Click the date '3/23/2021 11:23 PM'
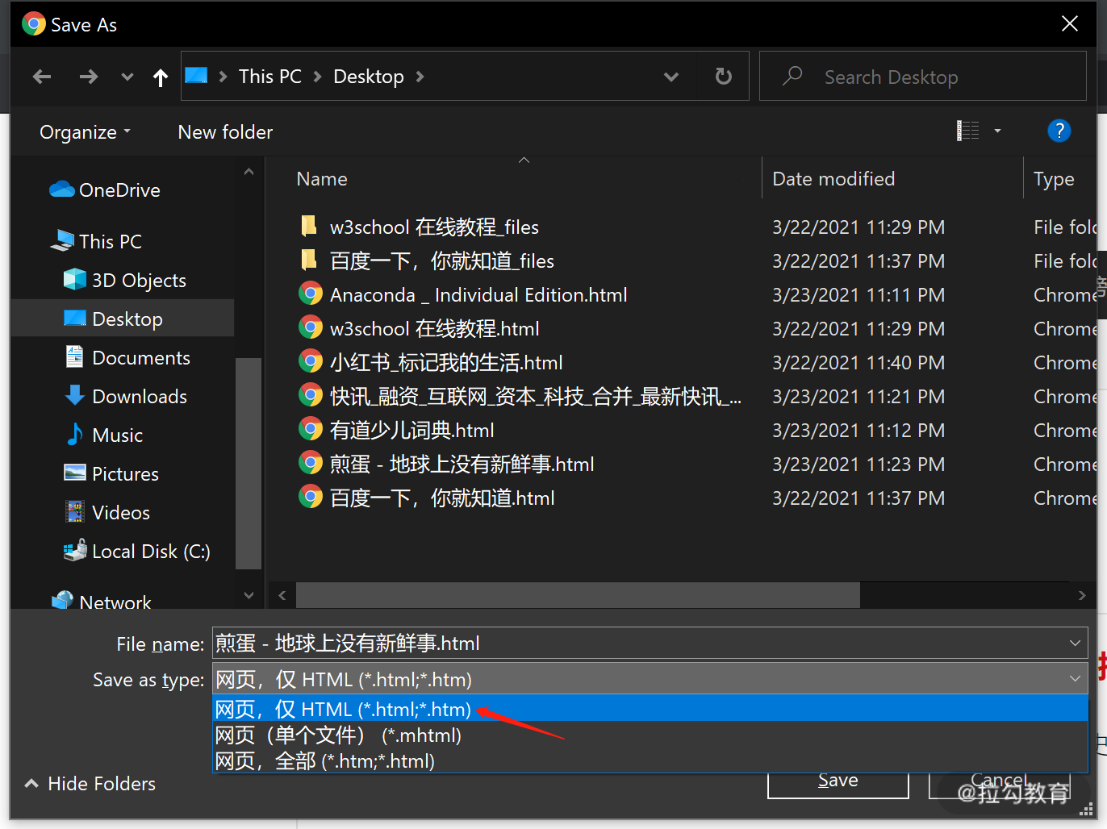Screen dimensions: 1107x829 click(858, 464)
